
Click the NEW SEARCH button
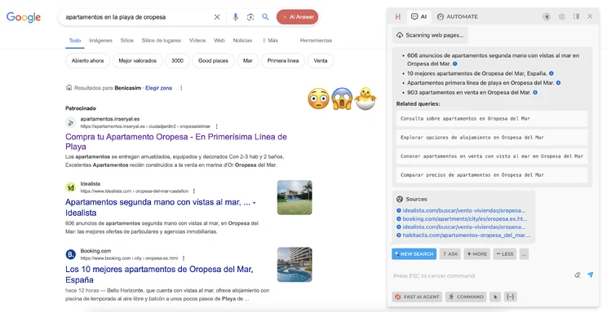click(414, 254)
